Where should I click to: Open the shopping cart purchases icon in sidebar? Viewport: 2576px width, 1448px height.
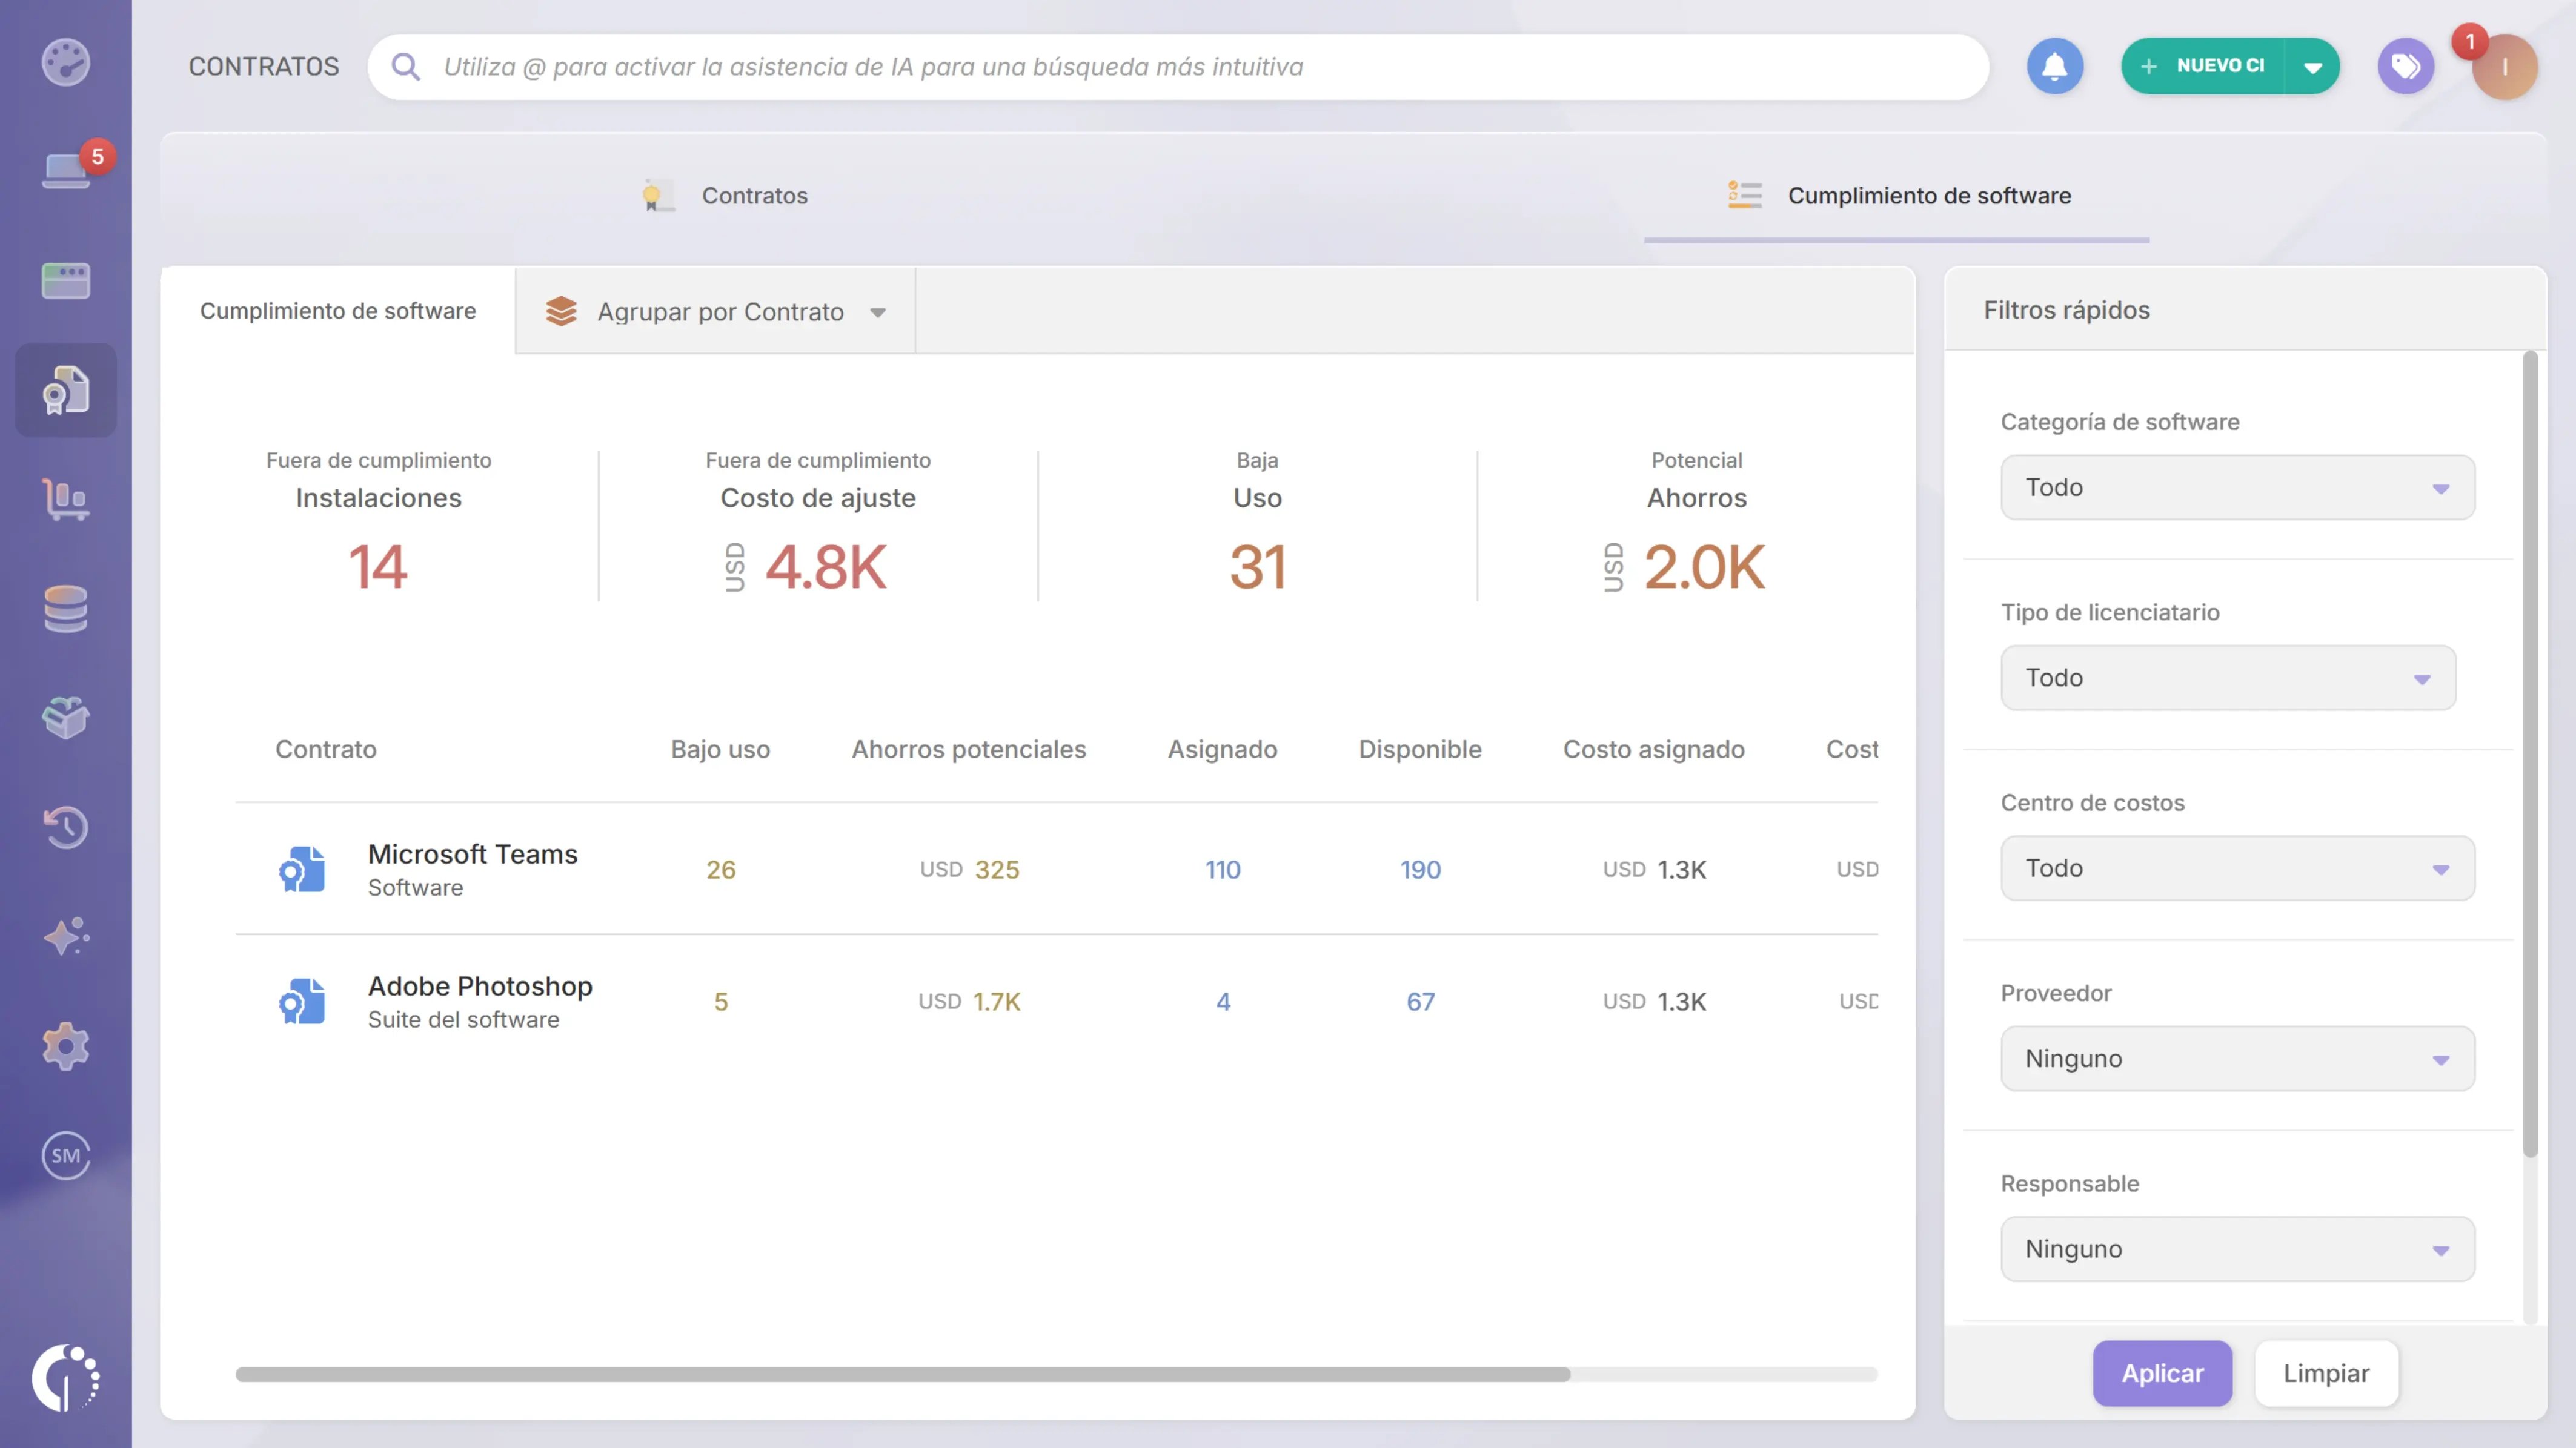click(x=66, y=498)
